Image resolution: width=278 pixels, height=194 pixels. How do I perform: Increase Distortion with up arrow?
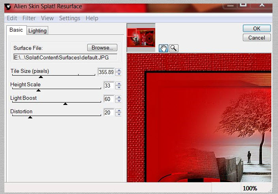pyautogui.click(x=118, y=111)
